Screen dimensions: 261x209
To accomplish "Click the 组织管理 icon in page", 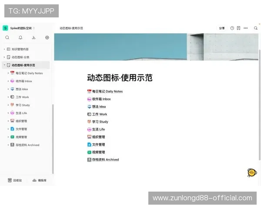I will tap(89, 137).
